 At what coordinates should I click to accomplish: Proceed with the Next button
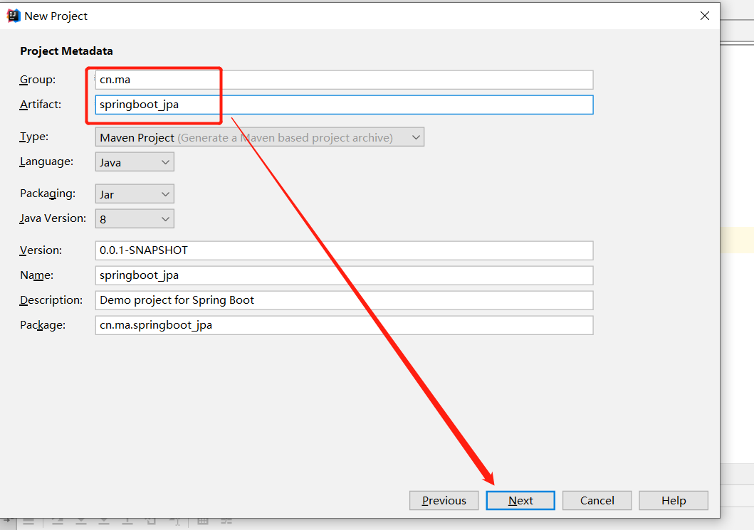pos(520,500)
